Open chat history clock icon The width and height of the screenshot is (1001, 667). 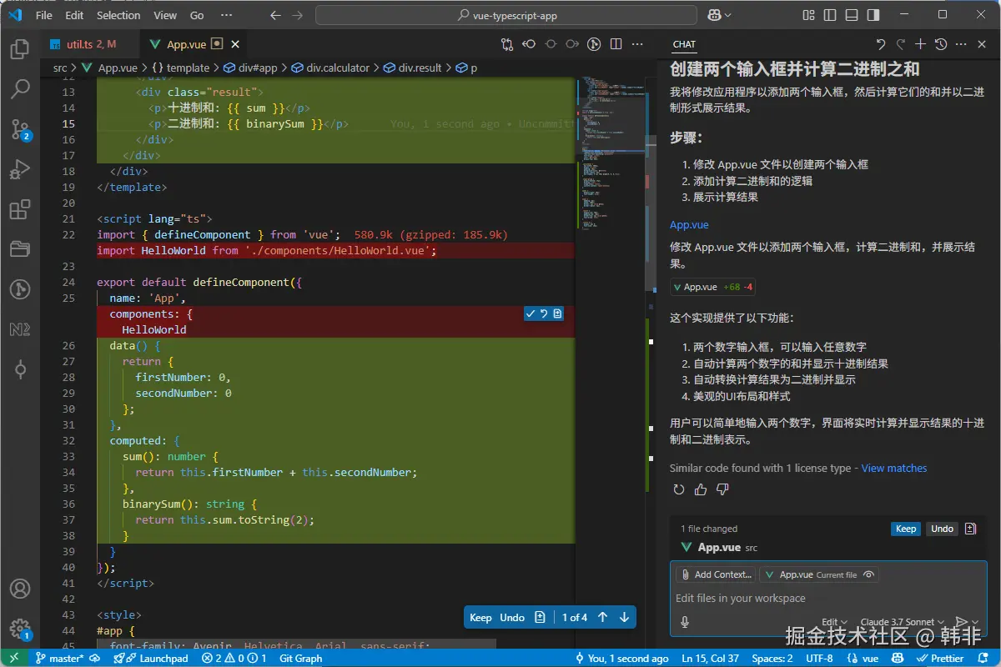[941, 44]
